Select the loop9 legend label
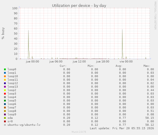This screenshot has width=158, height=135. tap(12, 114)
